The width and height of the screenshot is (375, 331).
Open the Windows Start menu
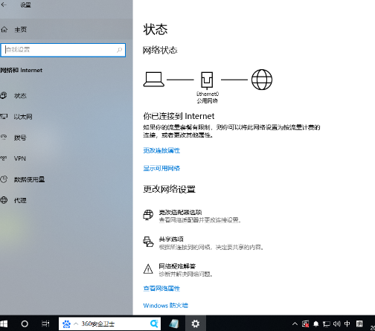4,324
